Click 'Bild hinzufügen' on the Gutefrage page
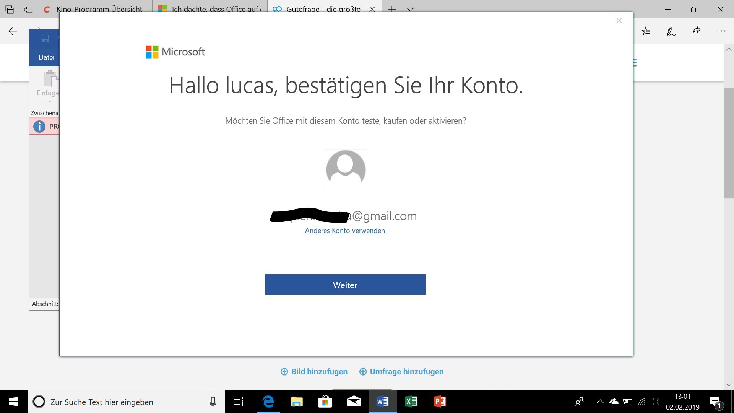This screenshot has height=413, width=734. tap(314, 372)
